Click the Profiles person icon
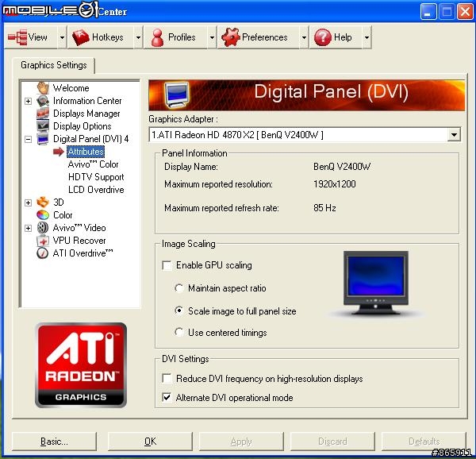The height and width of the screenshot is (459, 476). (157, 37)
